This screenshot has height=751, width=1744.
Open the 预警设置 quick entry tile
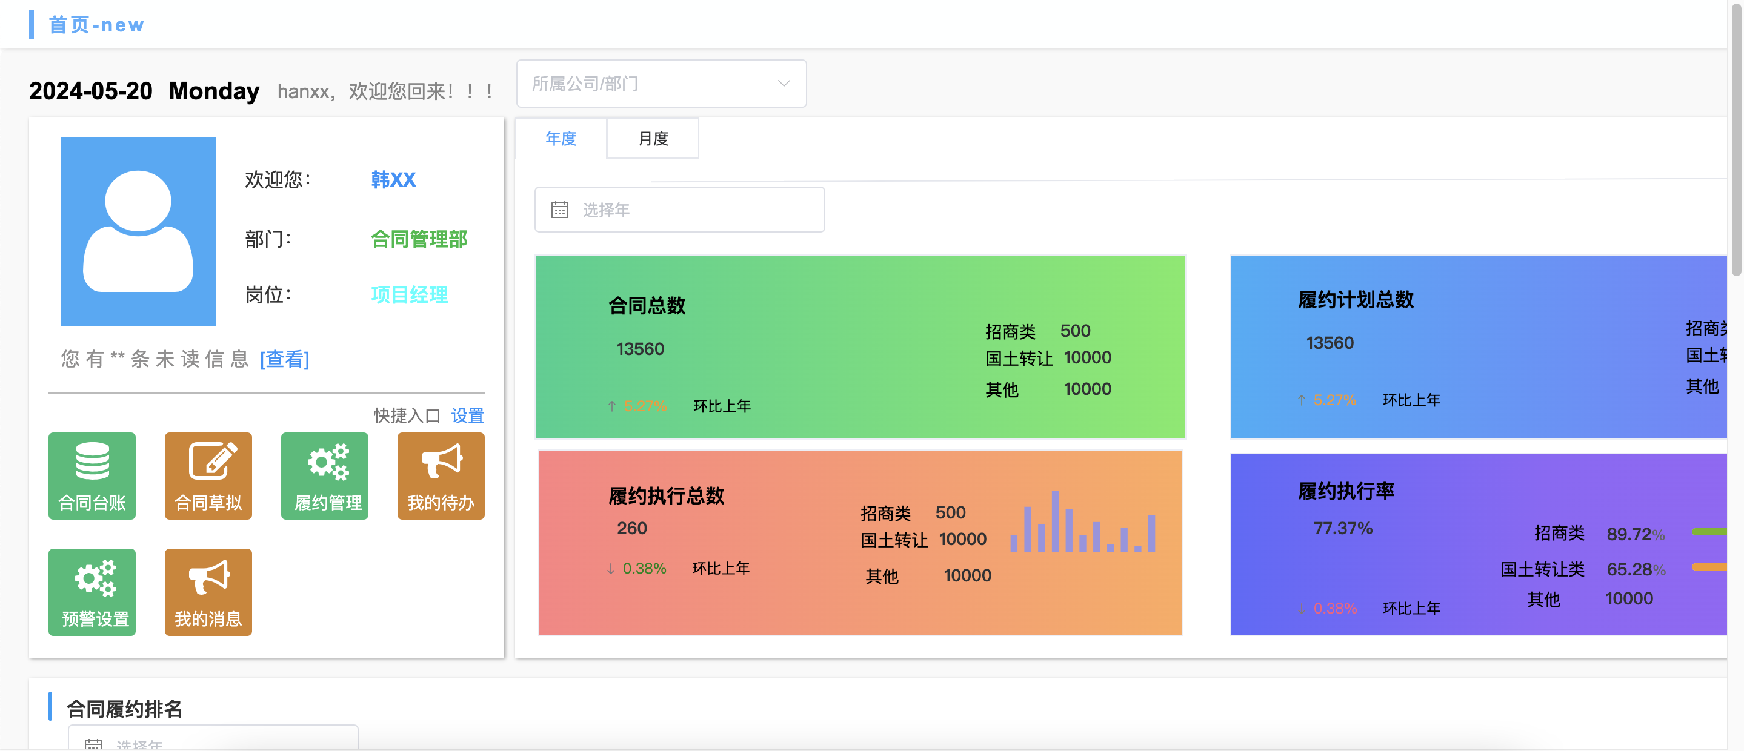pyautogui.click(x=92, y=592)
